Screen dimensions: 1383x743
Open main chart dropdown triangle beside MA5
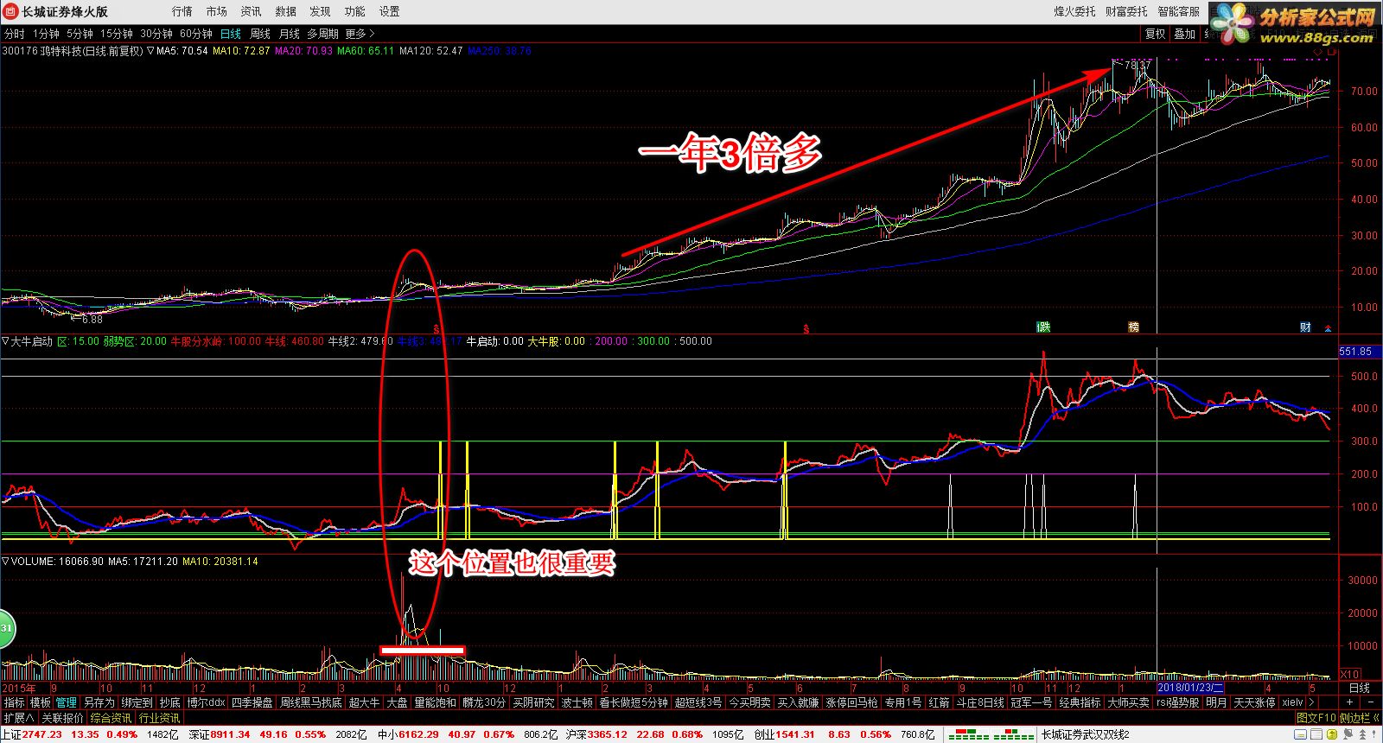150,51
